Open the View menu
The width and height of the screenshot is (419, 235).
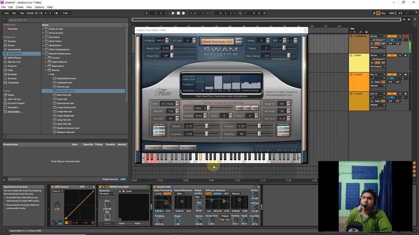click(x=29, y=7)
